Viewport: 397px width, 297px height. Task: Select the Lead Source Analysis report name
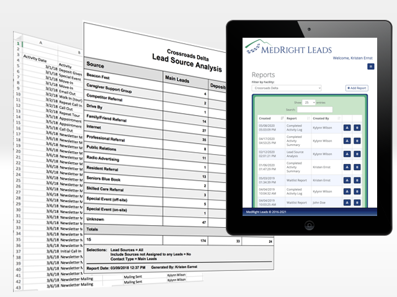tap(295, 154)
